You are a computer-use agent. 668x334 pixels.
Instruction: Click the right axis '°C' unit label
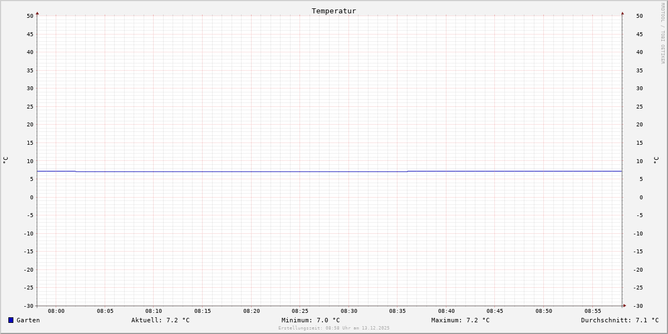pyautogui.click(x=656, y=160)
